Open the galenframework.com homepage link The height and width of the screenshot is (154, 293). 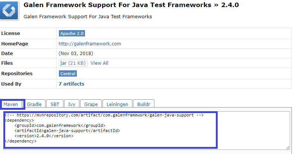coord(90,44)
